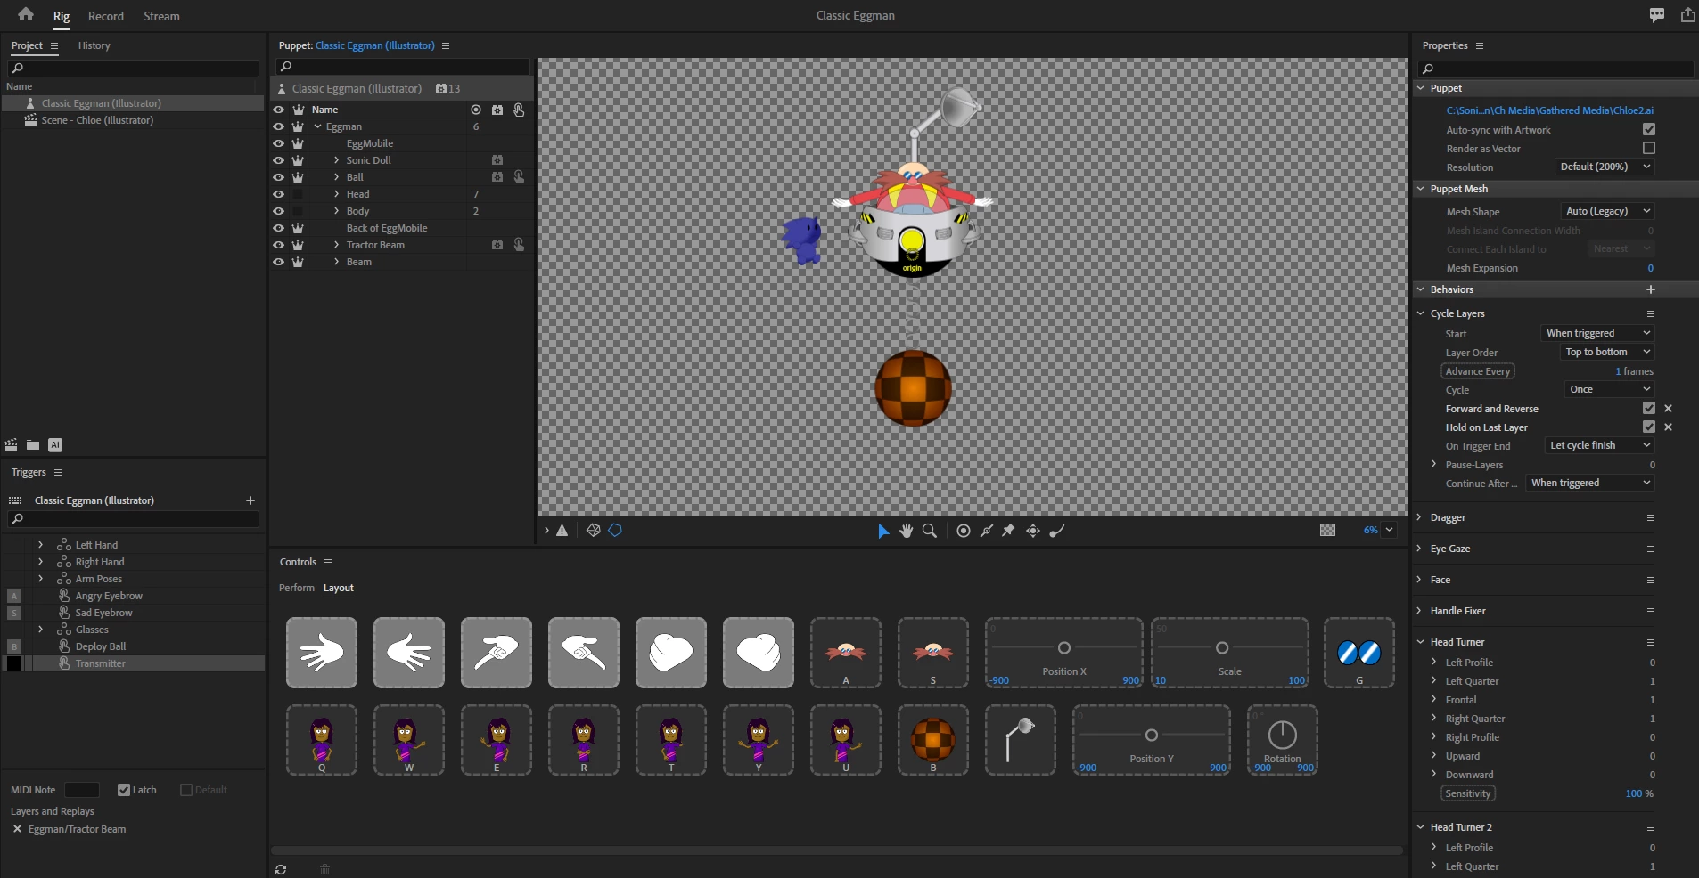Create a new scene with the clapperboard icon

pos(12,445)
